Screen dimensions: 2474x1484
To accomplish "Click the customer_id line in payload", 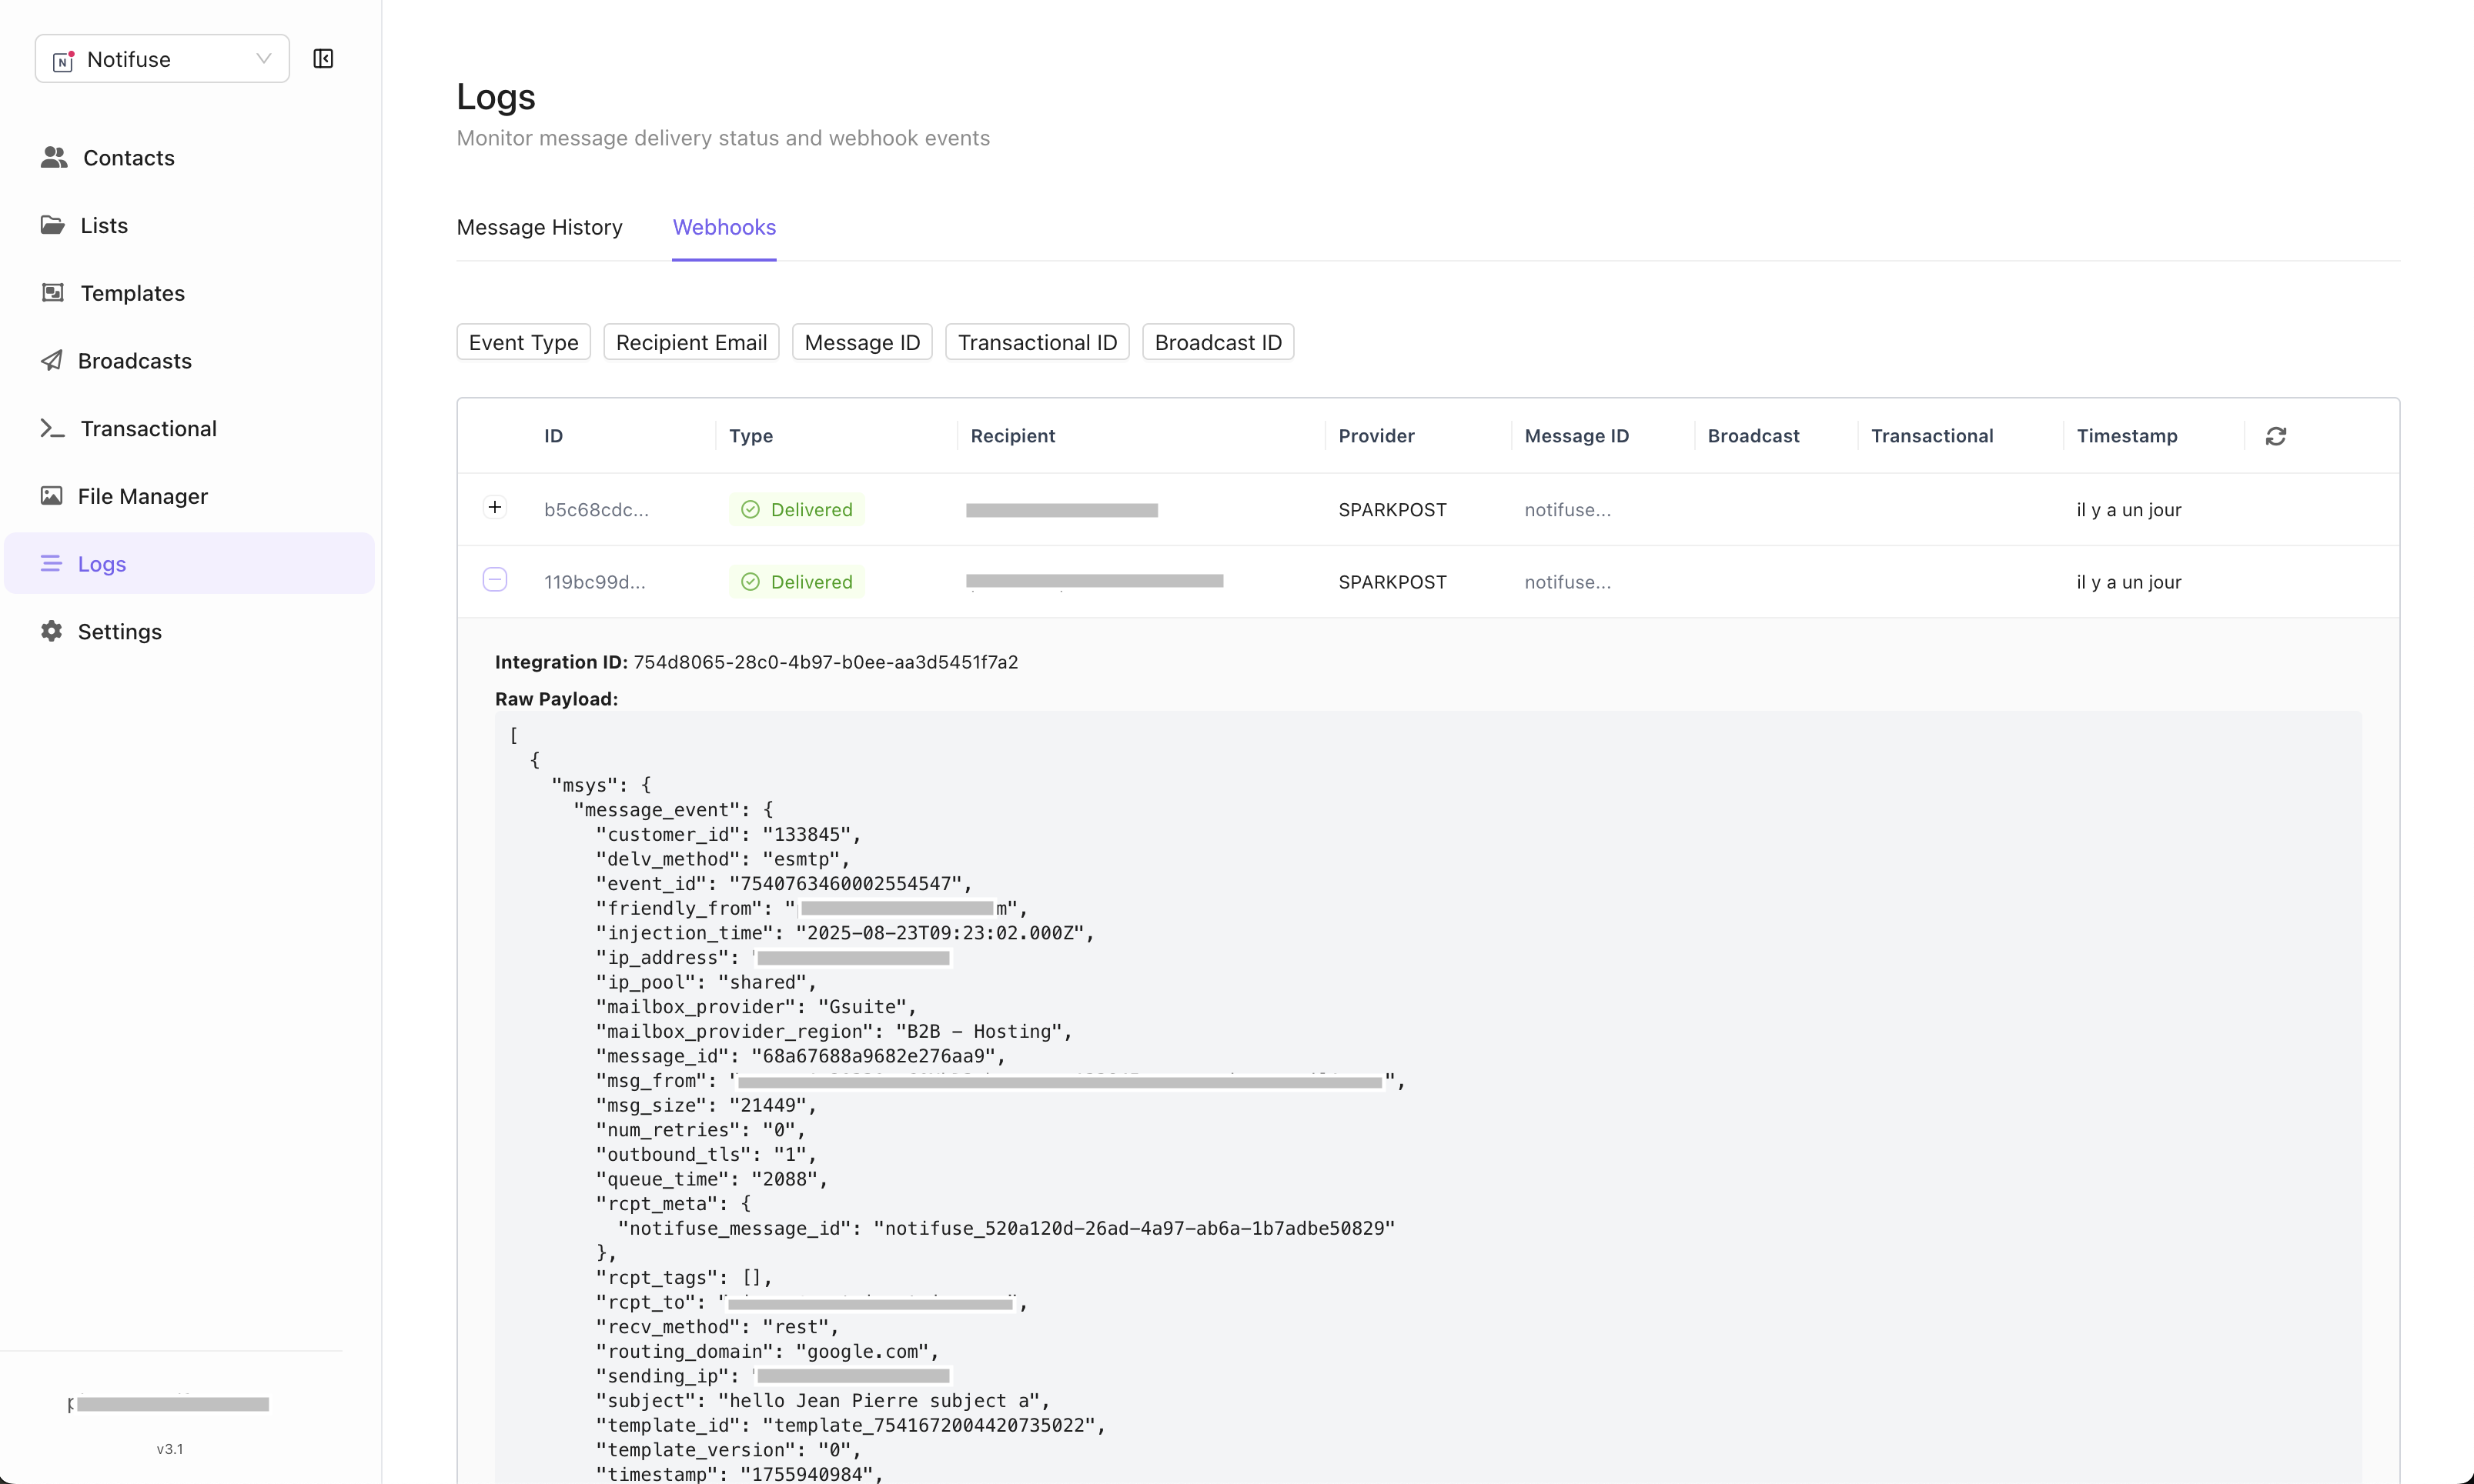I will pos(728,834).
